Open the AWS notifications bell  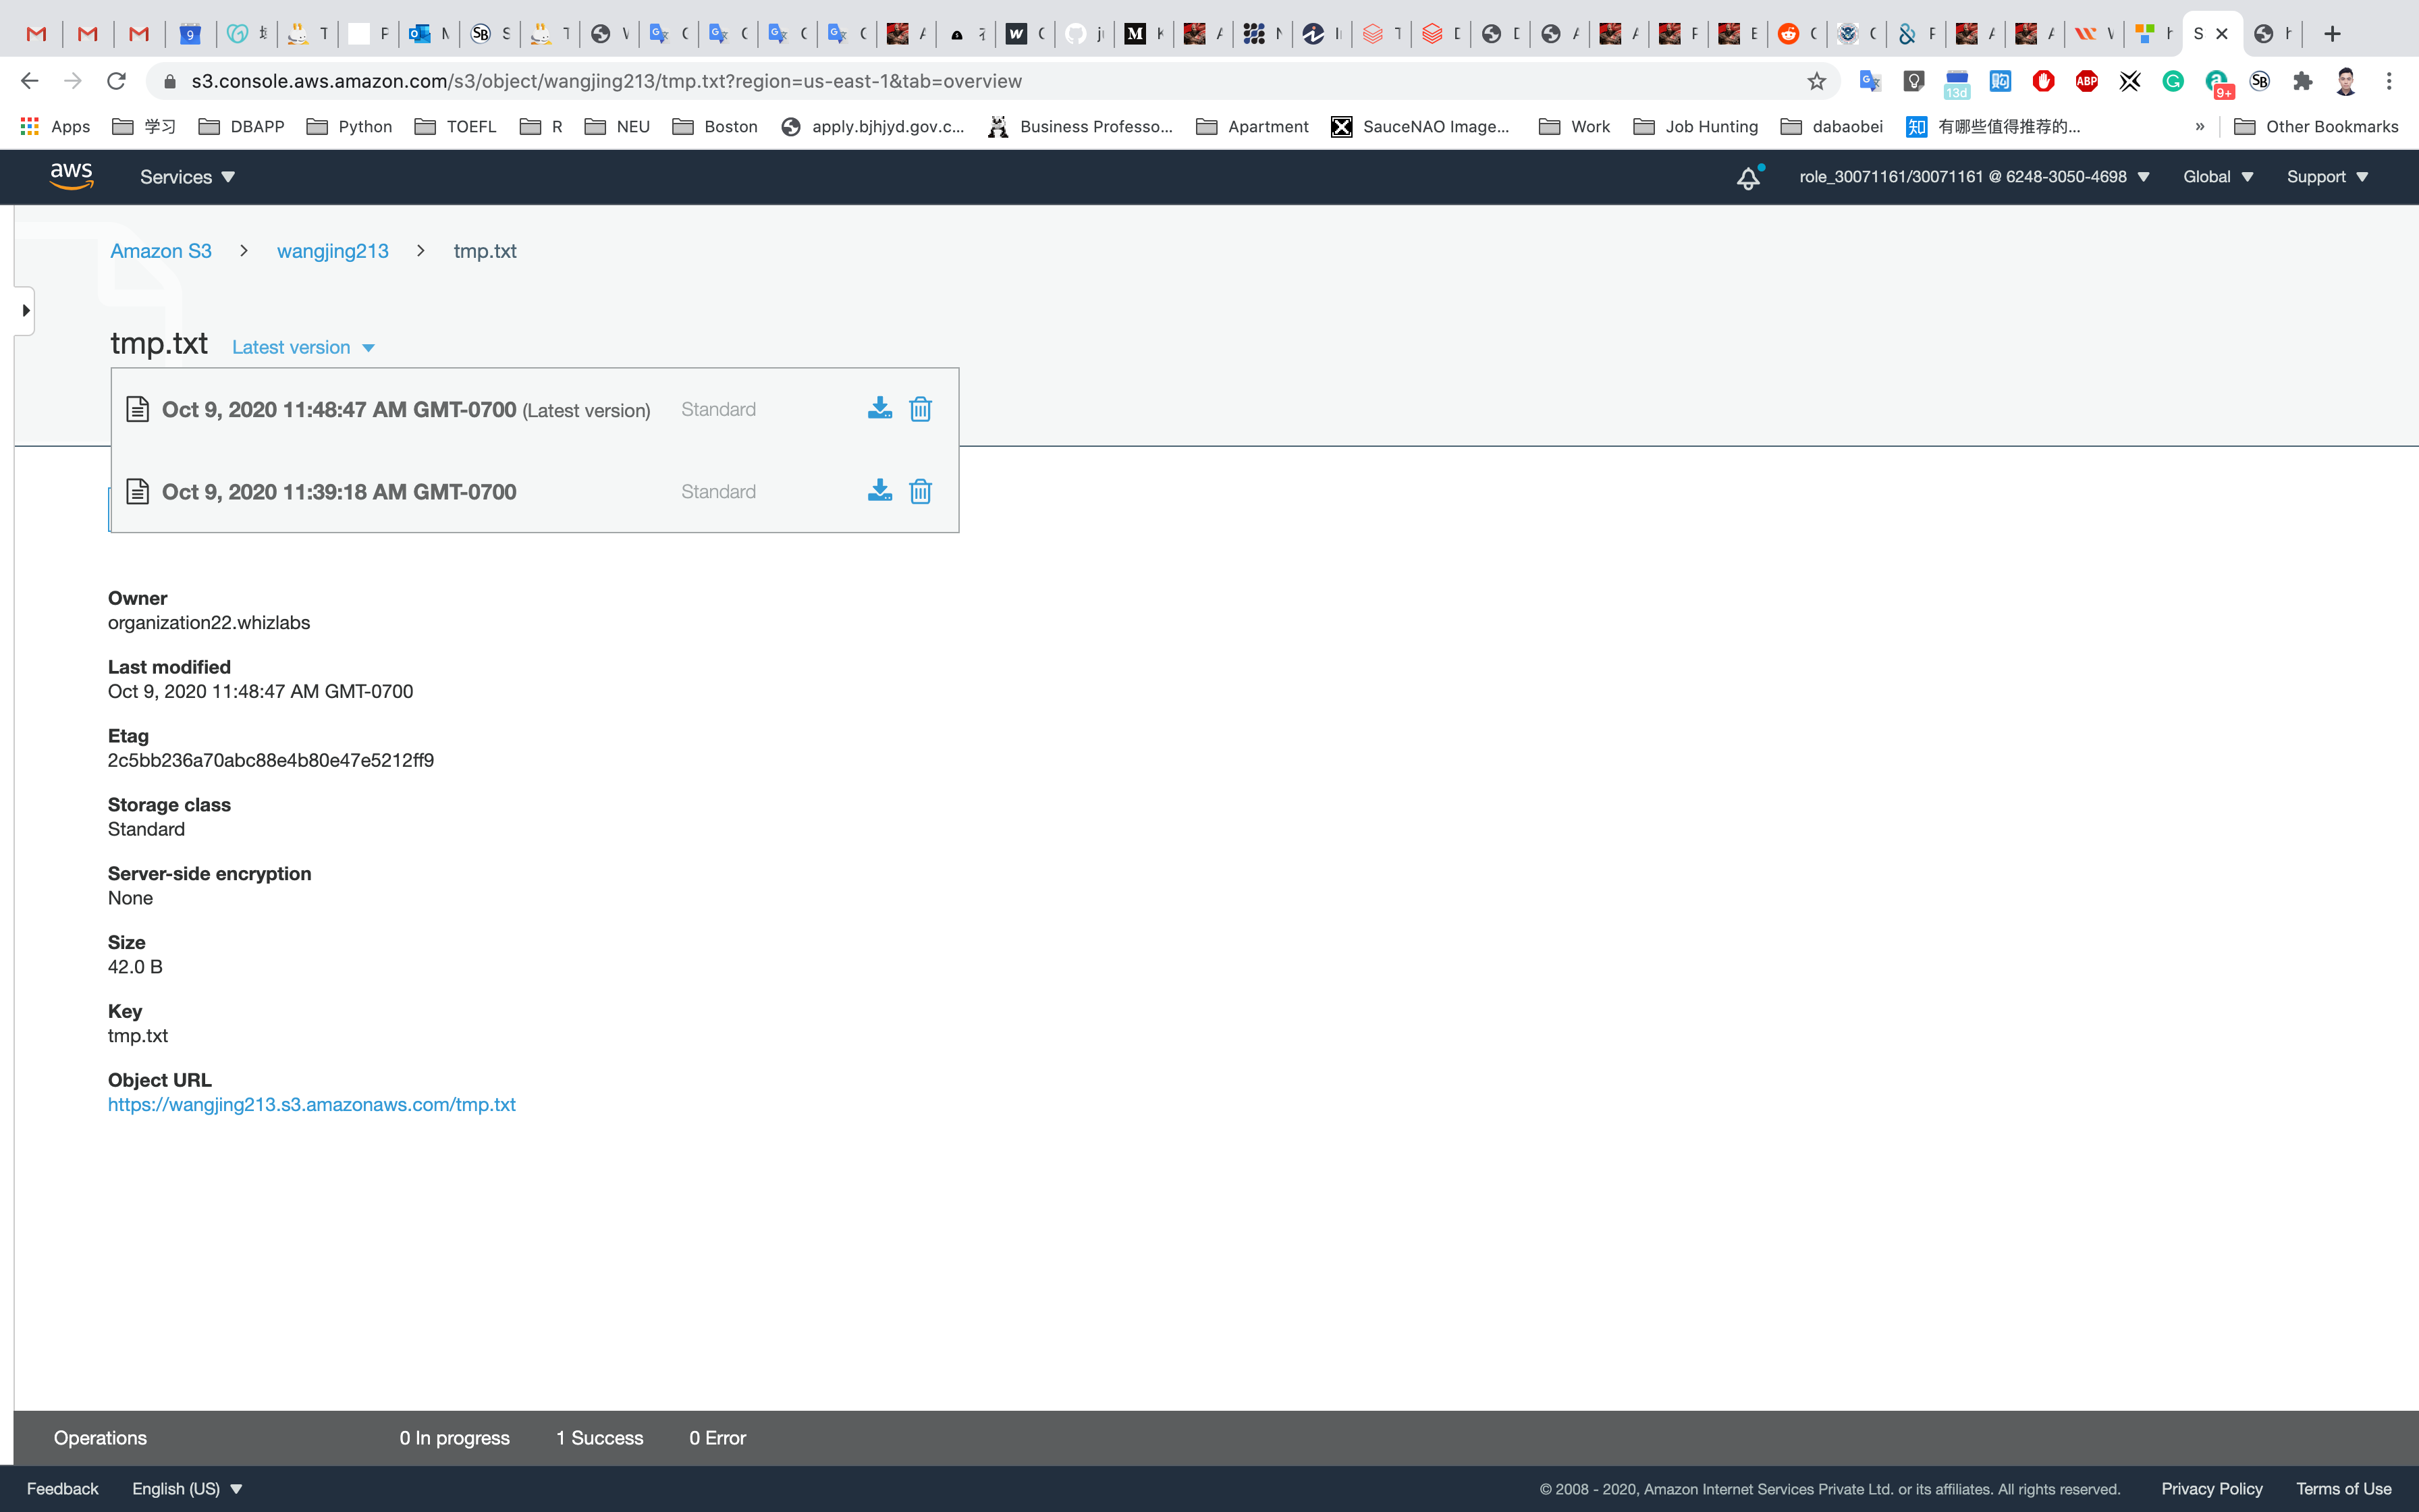coord(1747,178)
